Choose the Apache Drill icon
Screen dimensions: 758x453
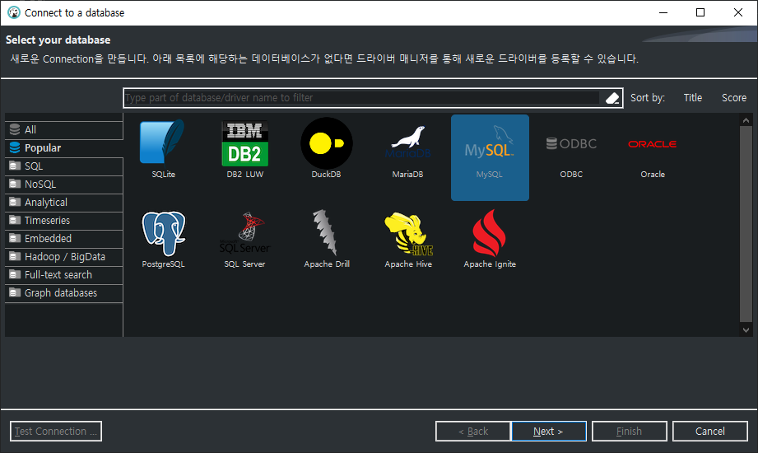tap(326, 232)
